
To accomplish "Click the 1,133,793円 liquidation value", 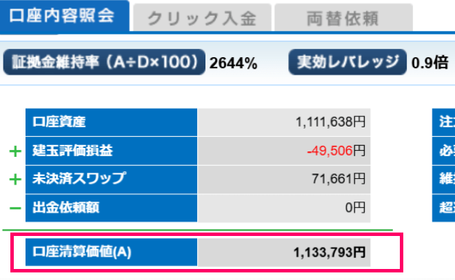I will tap(329, 252).
